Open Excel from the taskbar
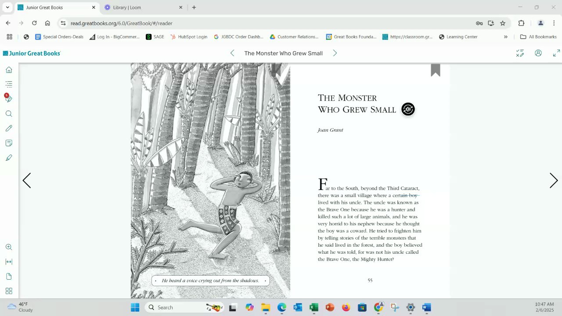 [x=313, y=307]
